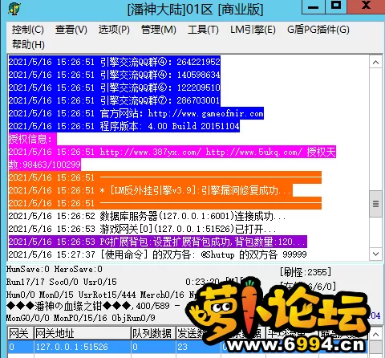Click the 游戏网关[0] 已打开 log line
385x358 pixels.
(143, 229)
